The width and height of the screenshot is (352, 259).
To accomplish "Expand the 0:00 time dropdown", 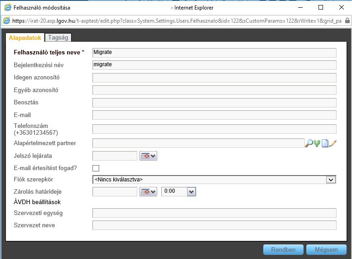I will click(192, 192).
